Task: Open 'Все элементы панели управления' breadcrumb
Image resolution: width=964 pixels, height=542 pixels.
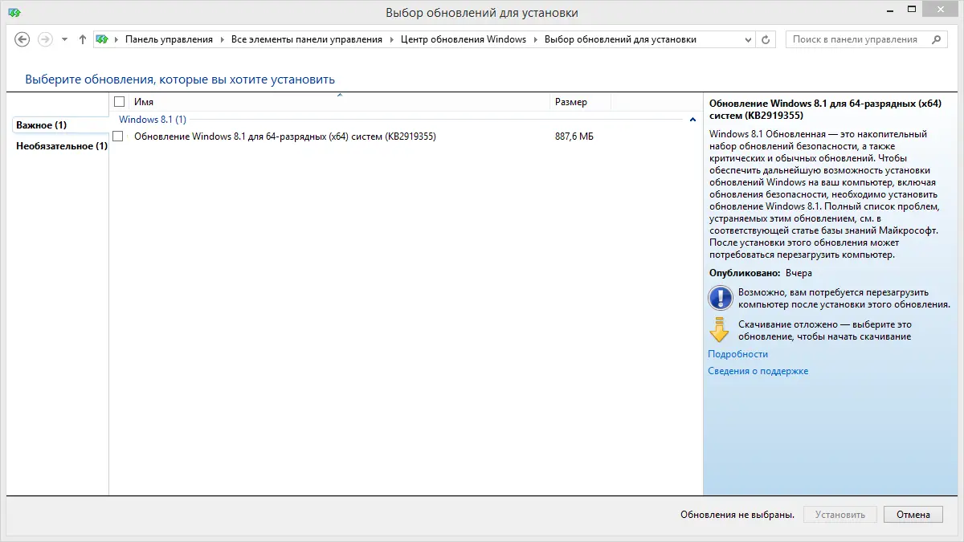Action: (x=307, y=39)
